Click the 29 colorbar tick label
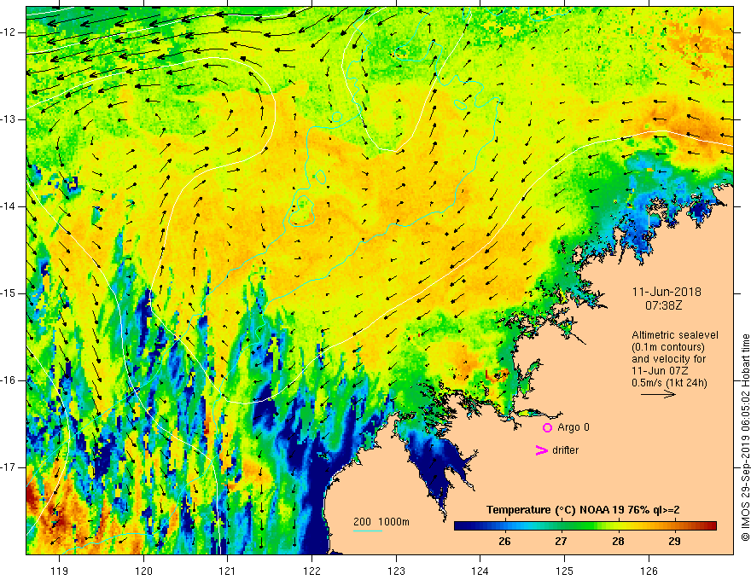Viewport: 751px width, 580px height. (674, 542)
